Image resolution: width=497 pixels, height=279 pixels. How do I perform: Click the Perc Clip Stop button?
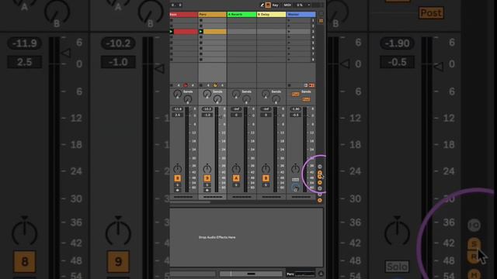click(x=201, y=85)
